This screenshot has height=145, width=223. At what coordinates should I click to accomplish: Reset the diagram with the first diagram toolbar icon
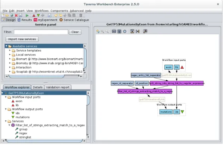[98, 31]
